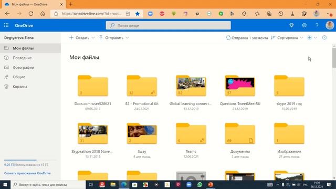Click Windows Start button
The height and width of the screenshot is (189, 336).
pos(5,184)
